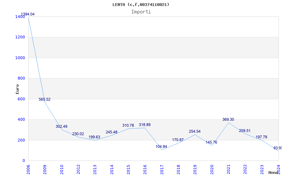Click the 318.89 data label
Screen dimensions: 282x176
tap(145, 125)
